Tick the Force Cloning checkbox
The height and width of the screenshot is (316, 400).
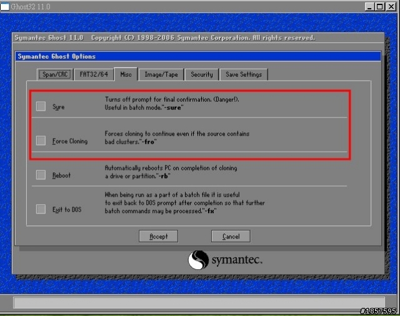point(41,141)
